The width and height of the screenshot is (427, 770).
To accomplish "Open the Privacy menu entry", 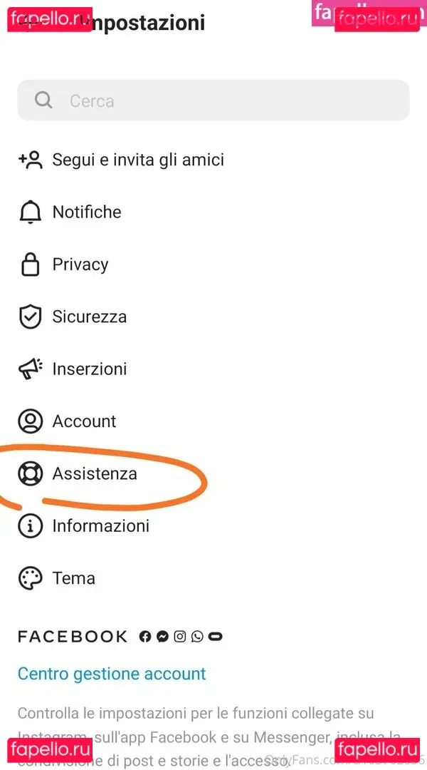I will point(80,265).
